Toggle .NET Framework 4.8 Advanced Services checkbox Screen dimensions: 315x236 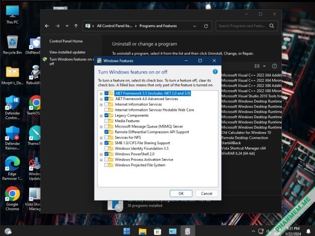[x=106, y=99]
